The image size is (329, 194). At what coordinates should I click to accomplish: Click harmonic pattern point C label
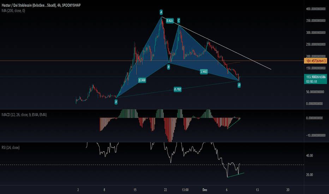179,20
